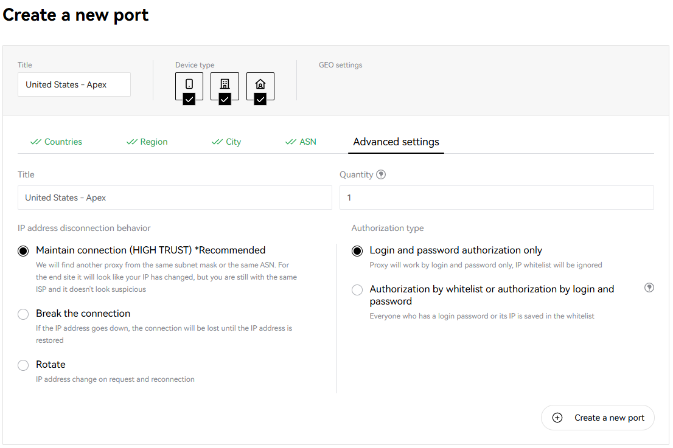
Task: Open the Quantity help tooltip icon
Action: pyautogui.click(x=381, y=174)
